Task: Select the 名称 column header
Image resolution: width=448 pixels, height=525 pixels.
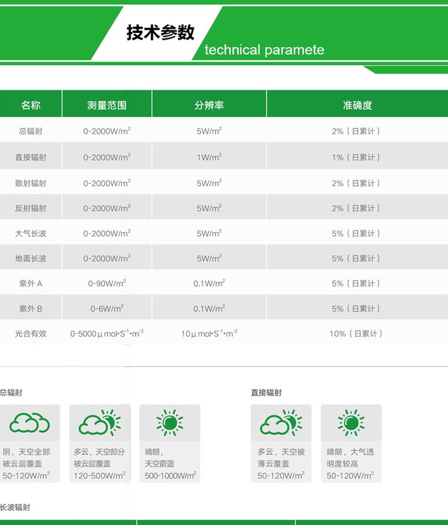Action: [x=30, y=105]
